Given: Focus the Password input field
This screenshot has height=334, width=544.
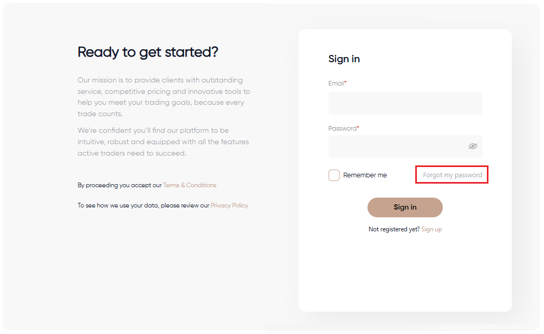Looking at the screenshot, I should coord(405,146).
